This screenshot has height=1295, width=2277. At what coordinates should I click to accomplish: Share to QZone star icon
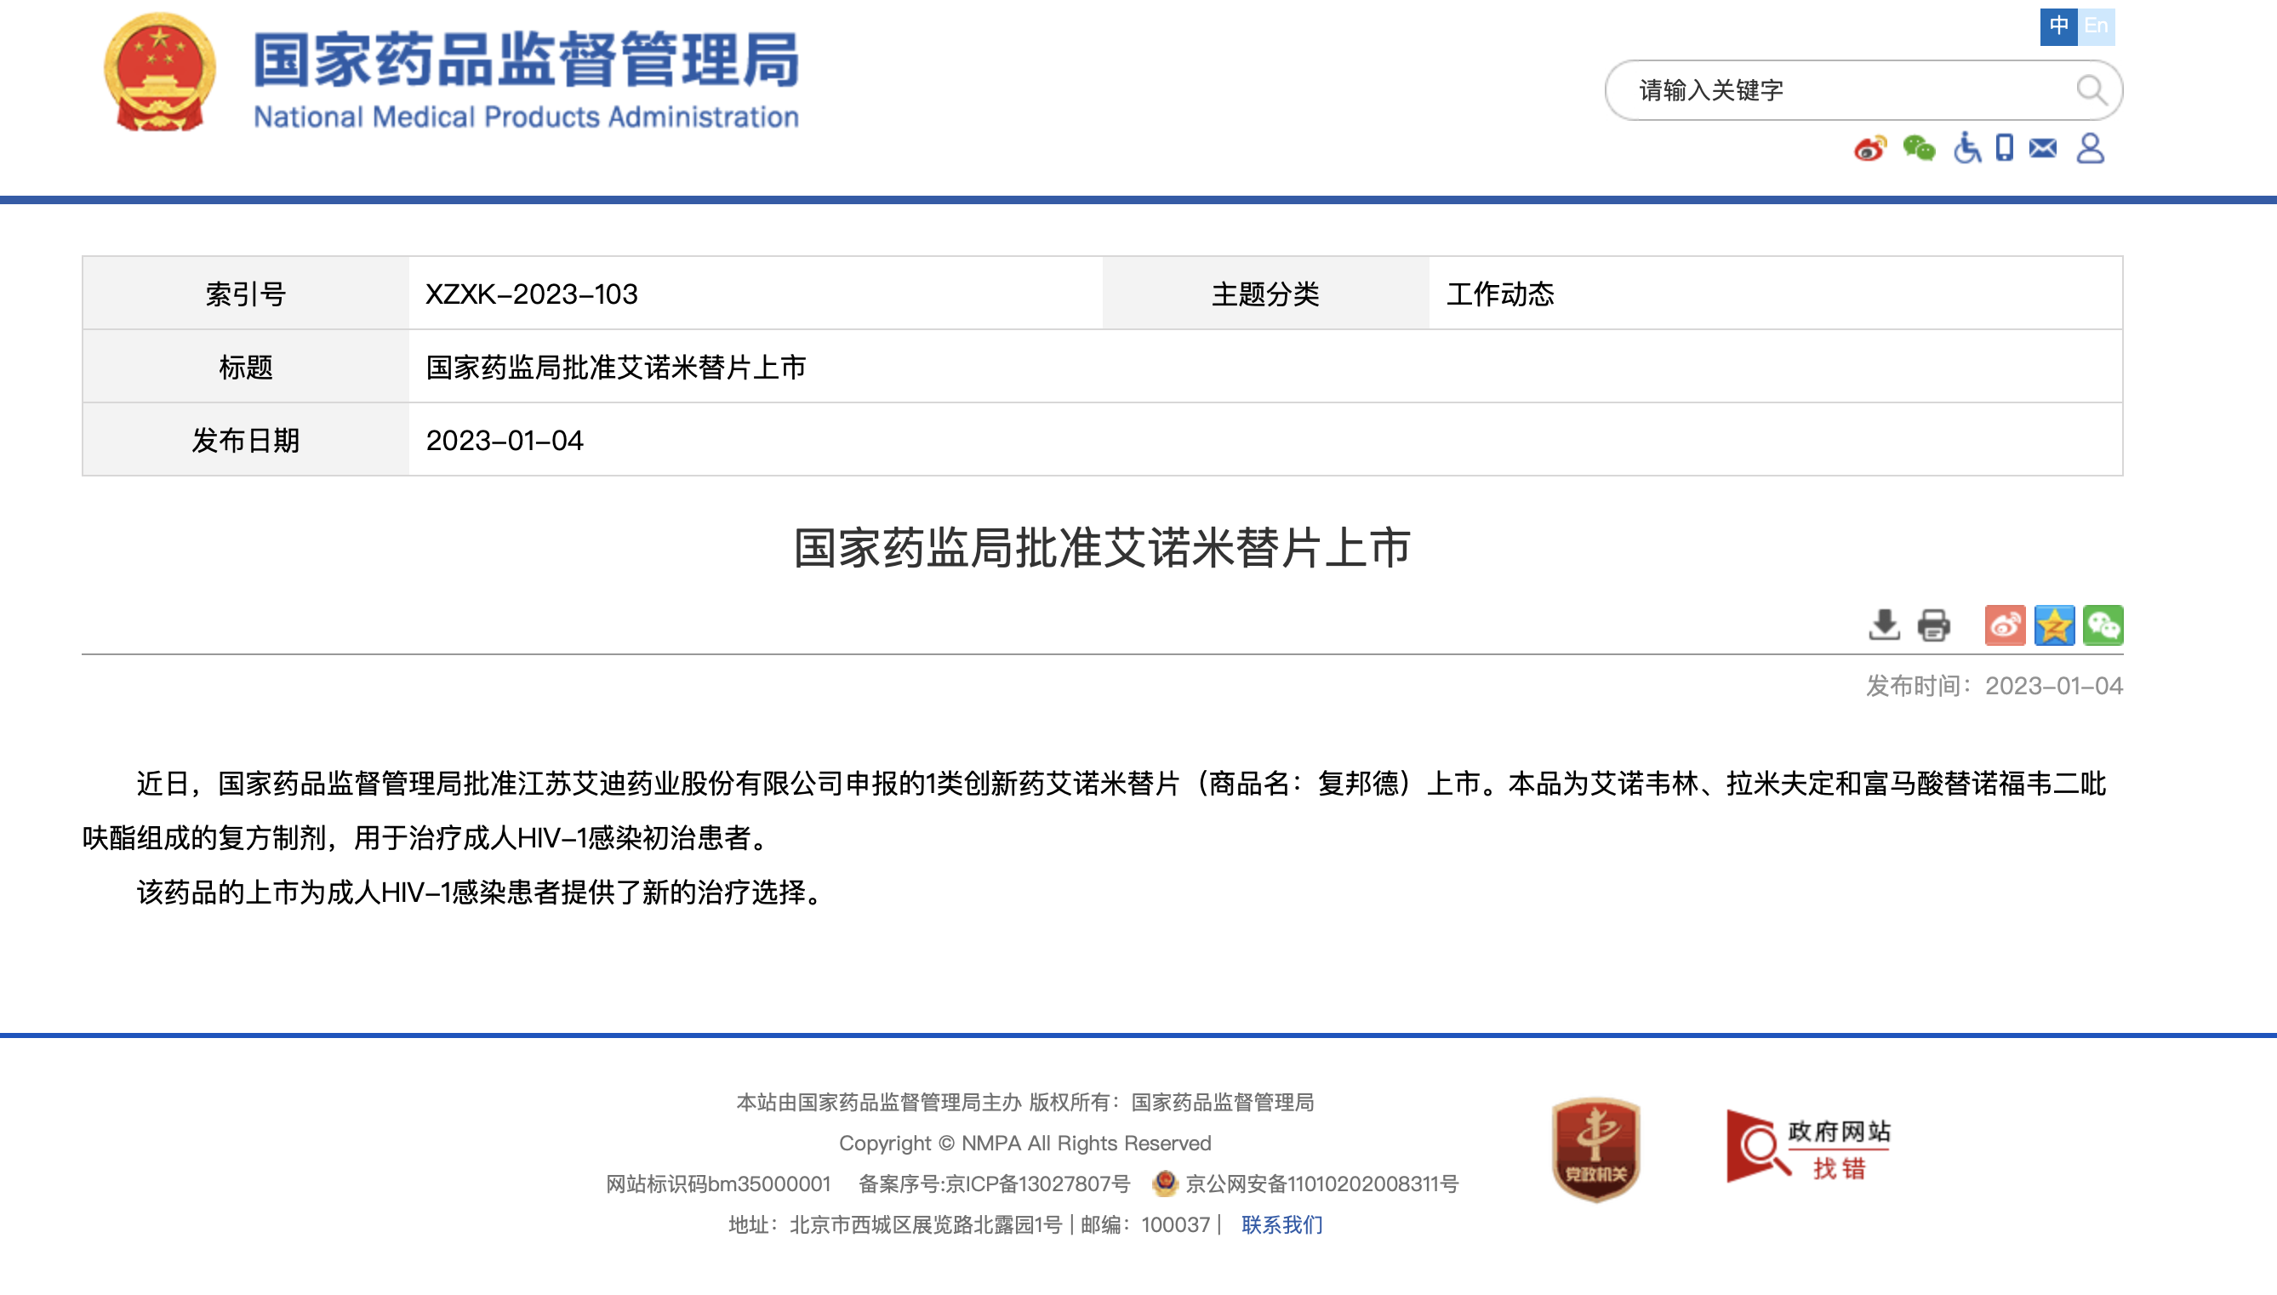pos(2054,625)
